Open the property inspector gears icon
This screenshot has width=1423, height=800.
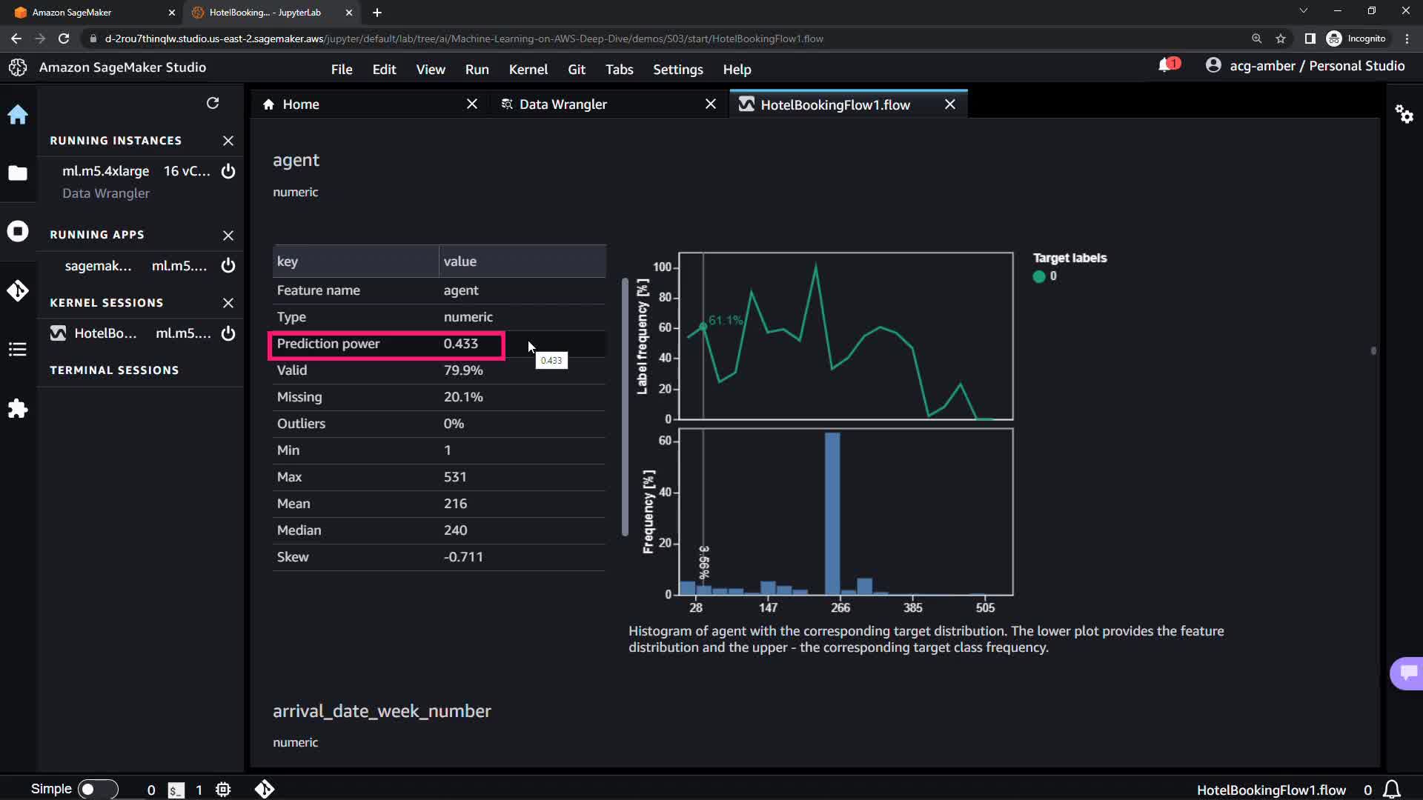tap(1404, 114)
